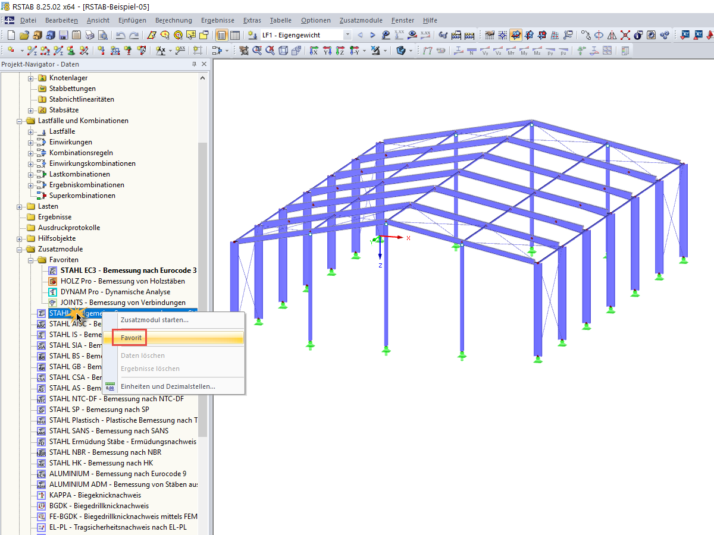Expand the Lasten folder
The width and height of the screenshot is (714, 535).
coord(20,206)
